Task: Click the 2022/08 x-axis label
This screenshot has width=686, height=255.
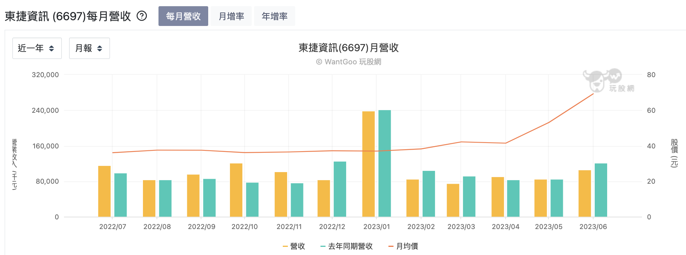Action: click(x=157, y=227)
